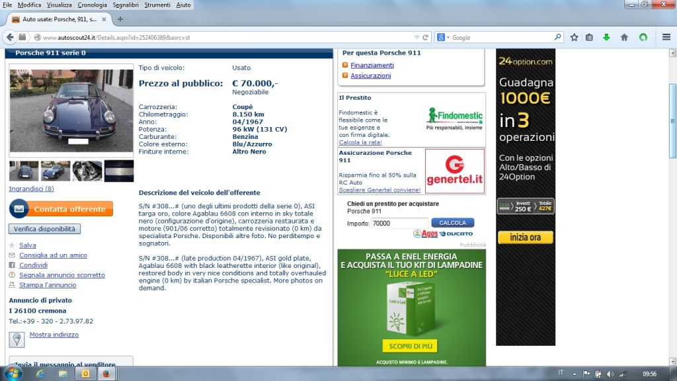This screenshot has width=677, height=381.
Task: Click Calcola la rata! link
Action: pyautogui.click(x=360, y=143)
